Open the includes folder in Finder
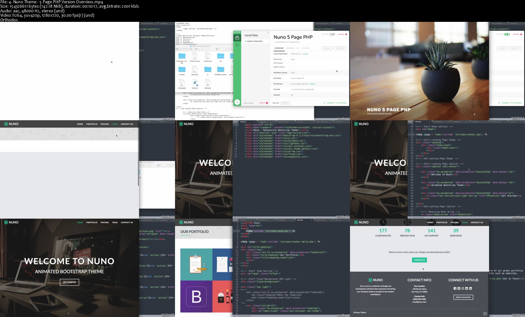The image size is (525, 317). tap(182, 69)
